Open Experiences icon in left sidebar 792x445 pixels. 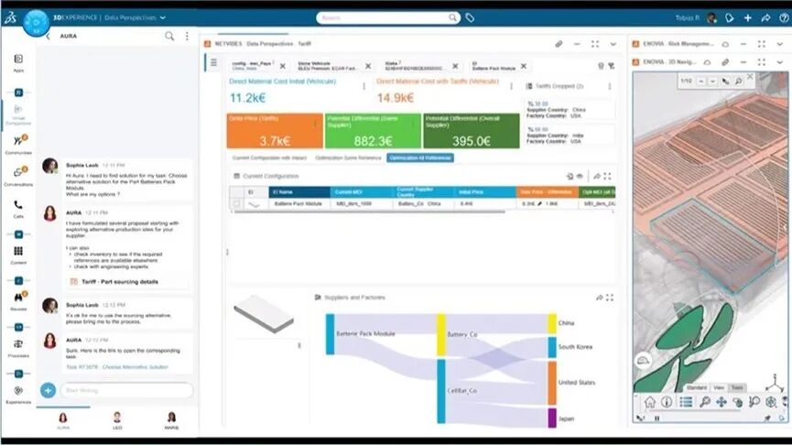click(18, 390)
